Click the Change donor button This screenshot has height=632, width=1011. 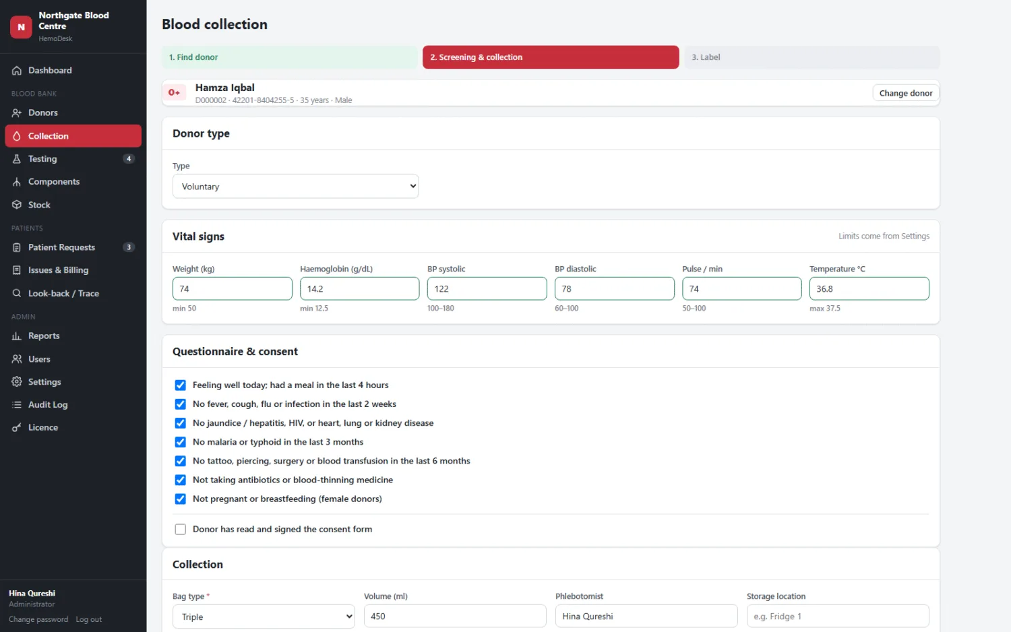coord(906,93)
